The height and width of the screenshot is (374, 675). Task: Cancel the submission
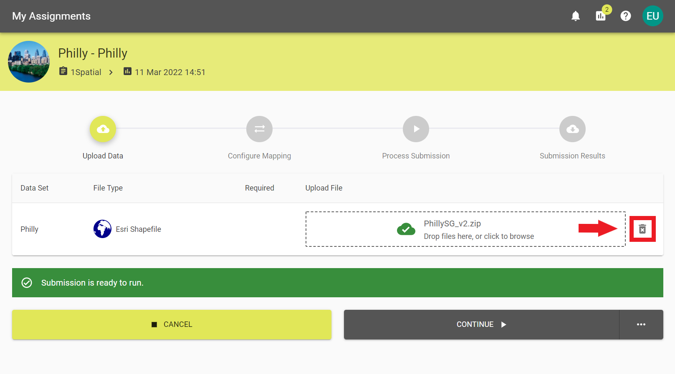[172, 324]
